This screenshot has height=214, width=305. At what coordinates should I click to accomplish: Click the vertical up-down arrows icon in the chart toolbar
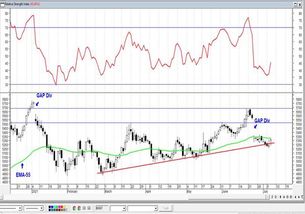(281, 197)
